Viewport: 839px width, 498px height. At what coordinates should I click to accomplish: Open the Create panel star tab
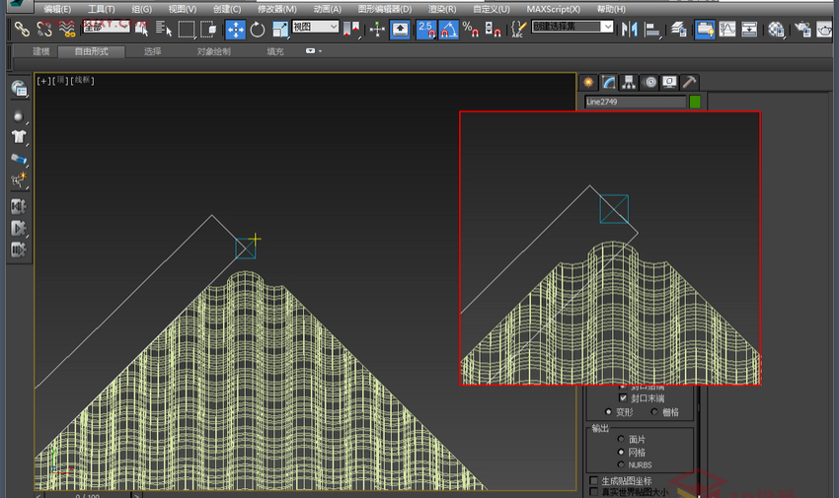[x=588, y=82]
